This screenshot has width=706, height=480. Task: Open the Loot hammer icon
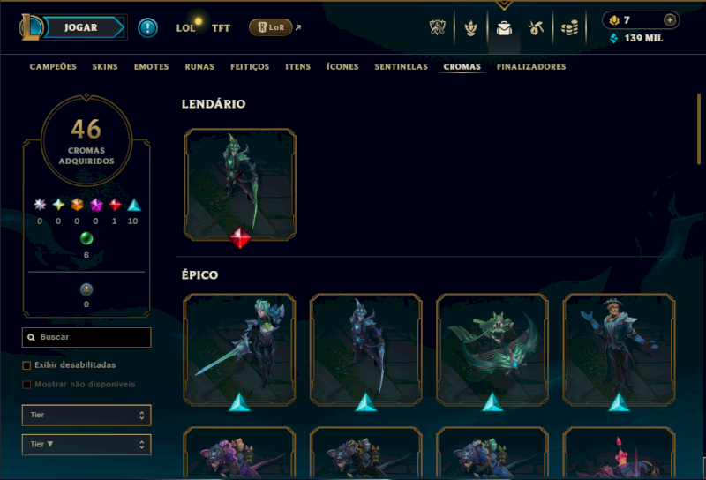tap(536, 28)
